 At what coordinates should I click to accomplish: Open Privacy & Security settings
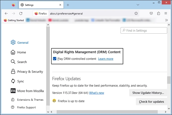(x=27, y=72)
